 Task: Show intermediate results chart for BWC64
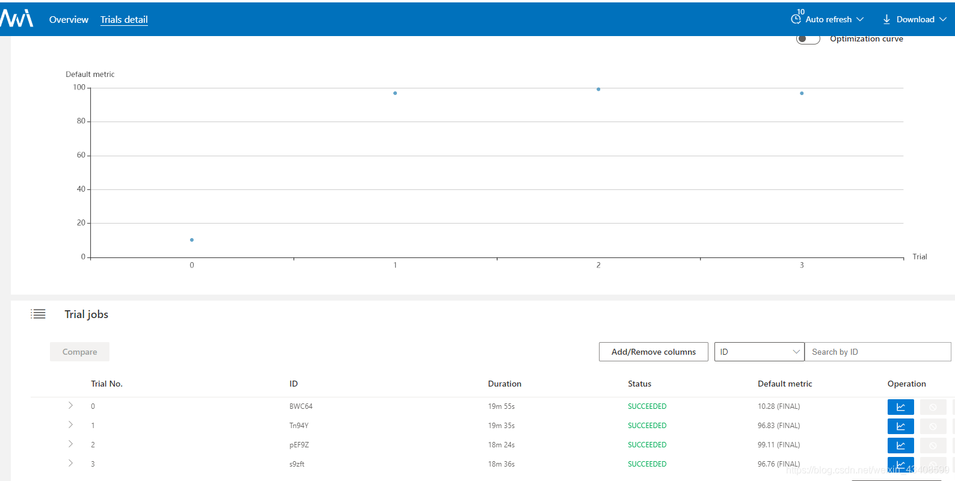pyautogui.click(x=900, y=407)
